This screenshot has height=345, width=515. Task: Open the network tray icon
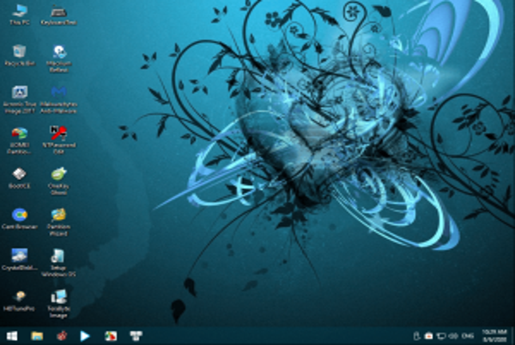coord(441,336)
